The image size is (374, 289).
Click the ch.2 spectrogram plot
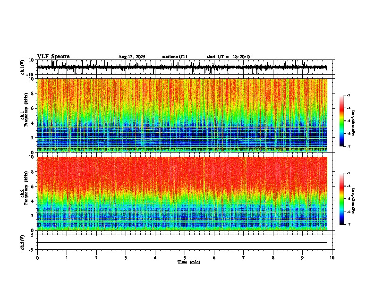click(x=182, y=194)
